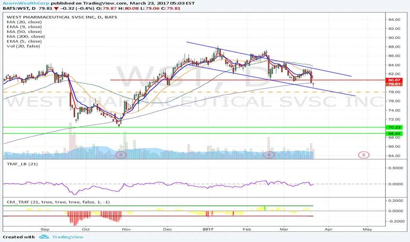Image resolution: width=410 pixels, height=242 pixels.
Task: Click the 0.2000 CM_TMF axis label
Action: point(395,201)
